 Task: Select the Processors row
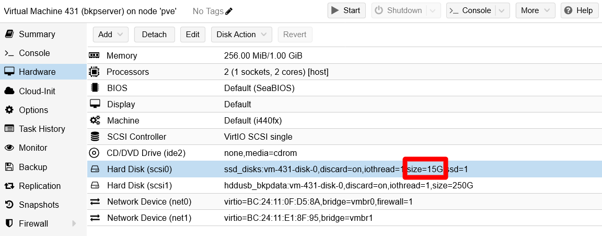click(x=344, y=72)
